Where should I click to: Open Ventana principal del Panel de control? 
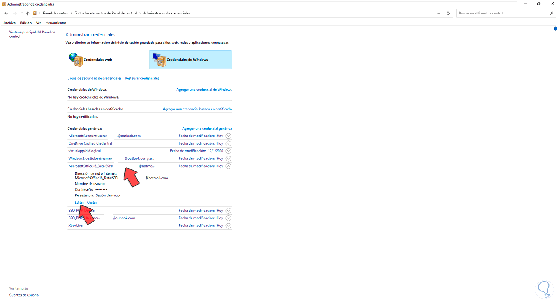[x=32, y=34]
